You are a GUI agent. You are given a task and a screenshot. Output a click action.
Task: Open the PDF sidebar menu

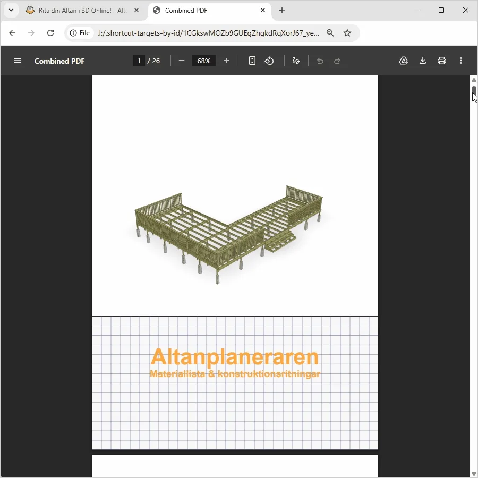[x=18, y=61]
